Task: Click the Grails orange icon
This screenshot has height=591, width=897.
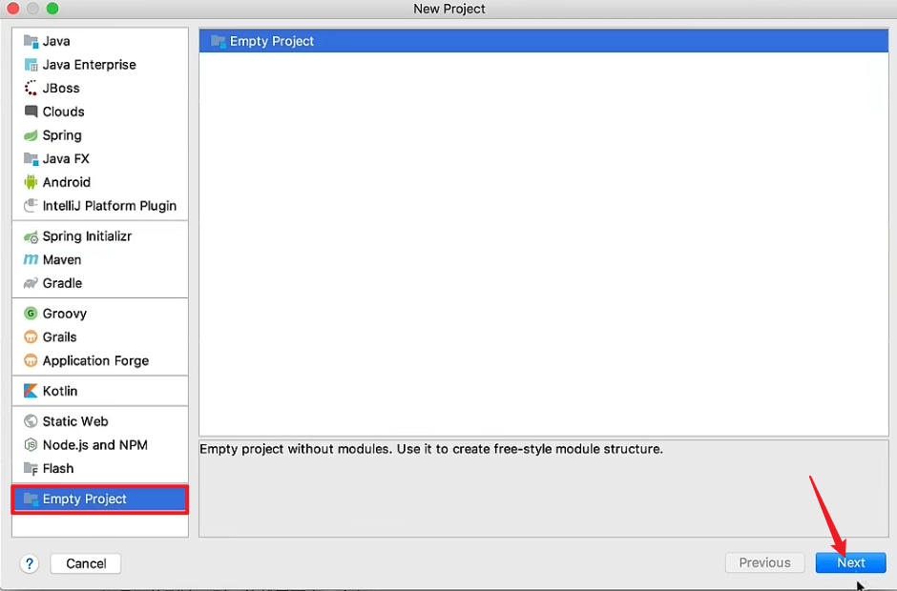Action: coord(31,337)
